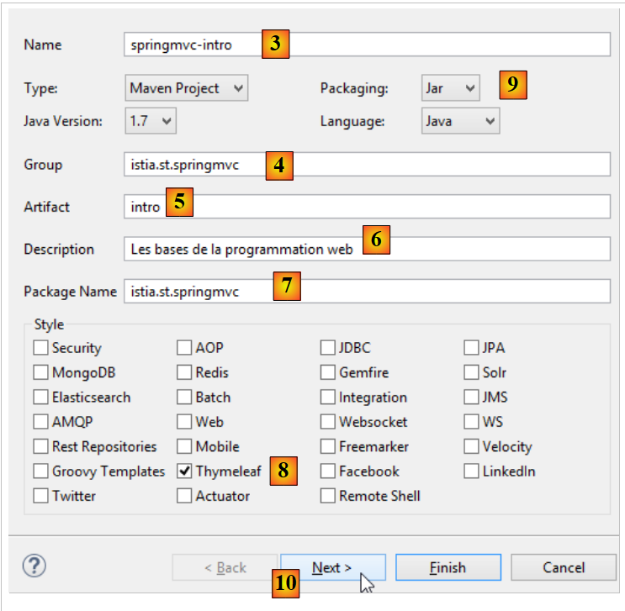Check the Remote Shell option
Image resolution: width=625 pixels, height=611 pixels.
tap(328, 496)
